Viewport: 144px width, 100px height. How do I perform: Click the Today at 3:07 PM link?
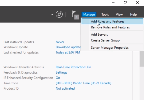click(68, 52)
